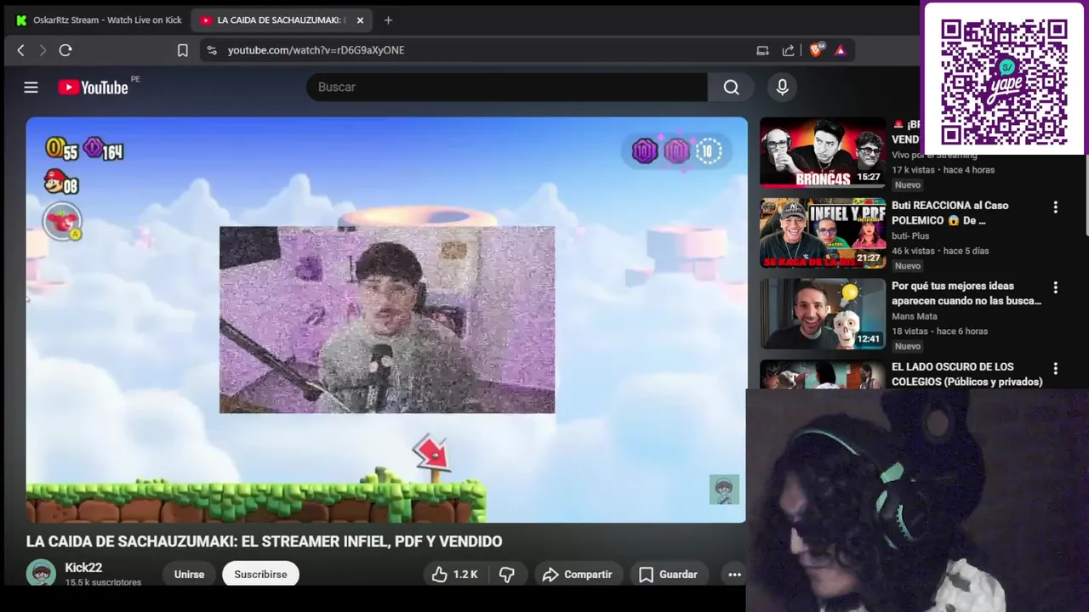Click the buti- Plus channel name
Image resolution: width=1089 pixels, height=612 pixels.
pyautogui.click(x=910, y=236)
